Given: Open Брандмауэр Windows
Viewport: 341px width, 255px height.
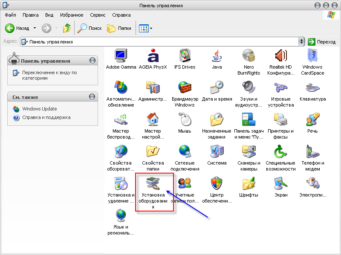Looking at the screenshot, I should pyautogui.click(x=185, y=94).
